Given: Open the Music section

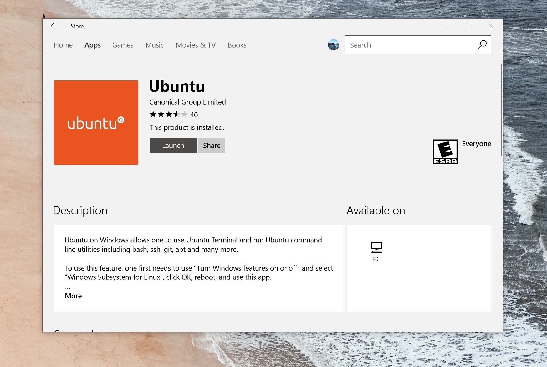Looking at the screenshot, I should coord(155,45).
